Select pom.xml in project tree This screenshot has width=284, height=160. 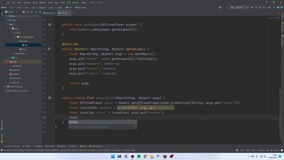pyautogui.click(x=14, y=82)
